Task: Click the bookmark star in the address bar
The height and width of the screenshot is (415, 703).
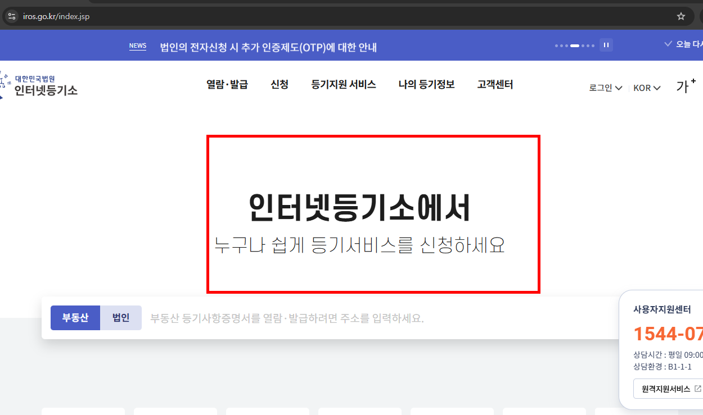Action: point(681,16)
